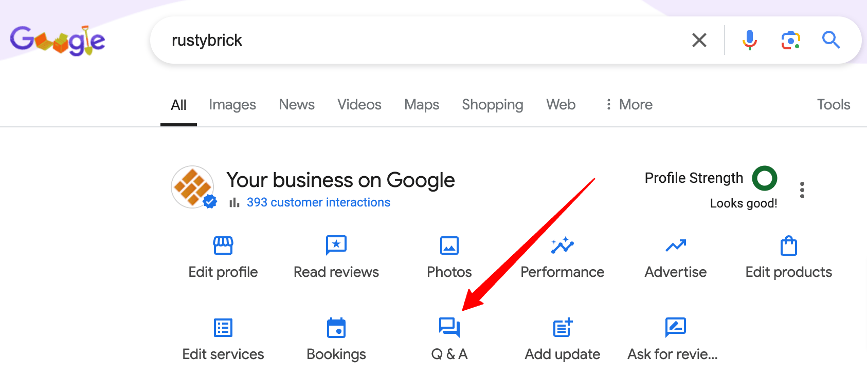Viewport: 867px width, 377px height.
Task: Click the Performance label
Action: (x=563, y=272)
